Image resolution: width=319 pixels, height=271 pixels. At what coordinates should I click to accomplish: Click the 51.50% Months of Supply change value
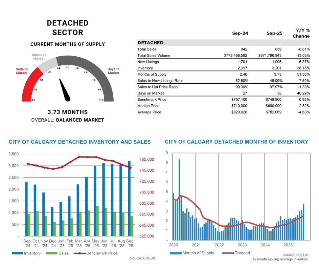click(x=302, y=74)
